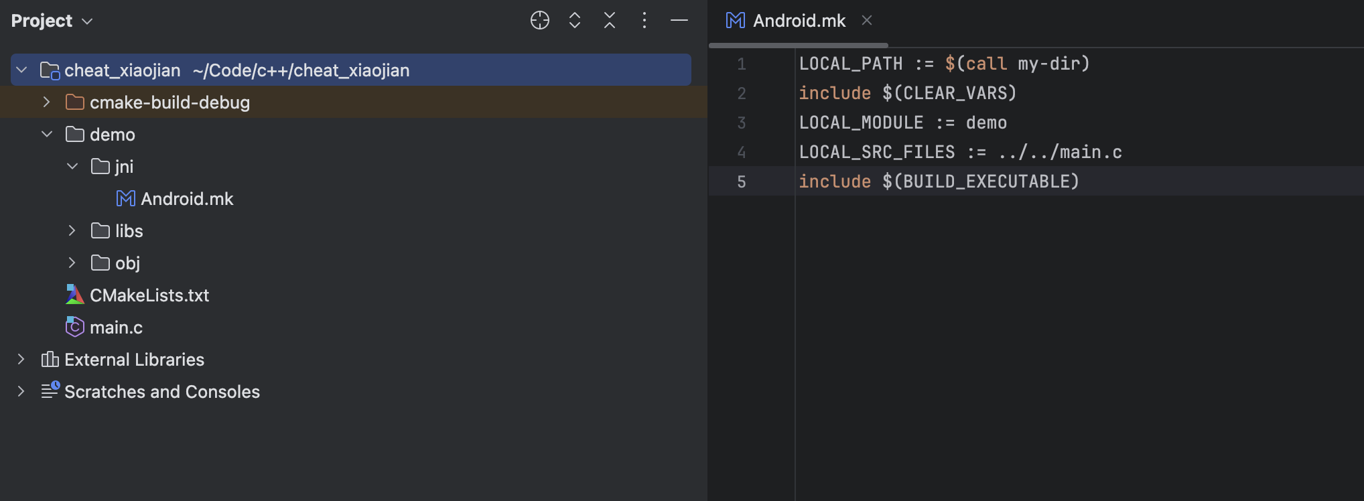Image resolution: width=1364 pixels, height=501 pixels.
Task: Select Android.mk in the project tree
Action: 186,199
